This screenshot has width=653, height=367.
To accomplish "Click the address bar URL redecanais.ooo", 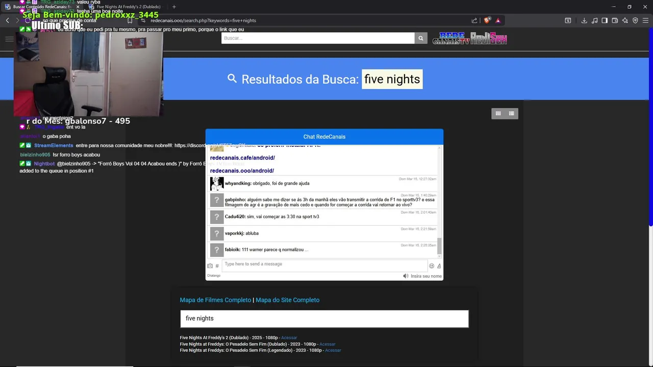I will [x=203, y=20].
